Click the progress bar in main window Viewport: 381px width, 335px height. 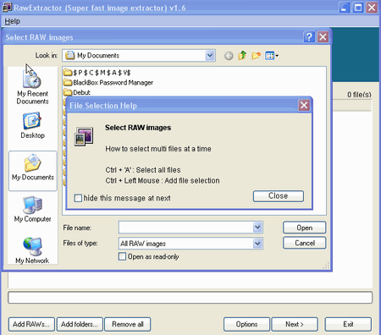[x=190, y=298]
